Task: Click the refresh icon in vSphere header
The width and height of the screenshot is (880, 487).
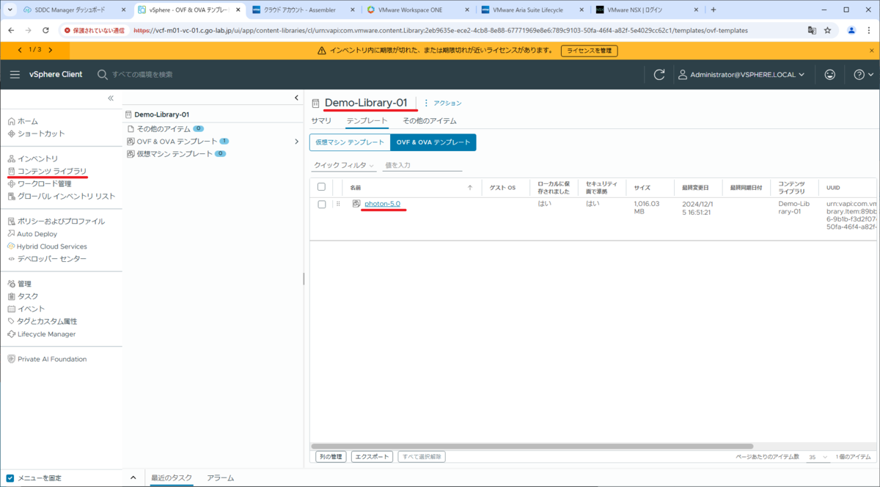Action: (659, 74)
